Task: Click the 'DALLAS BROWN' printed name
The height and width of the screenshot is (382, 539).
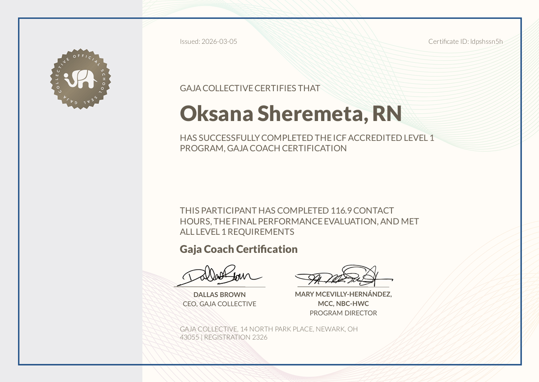Action: (220, 294)
